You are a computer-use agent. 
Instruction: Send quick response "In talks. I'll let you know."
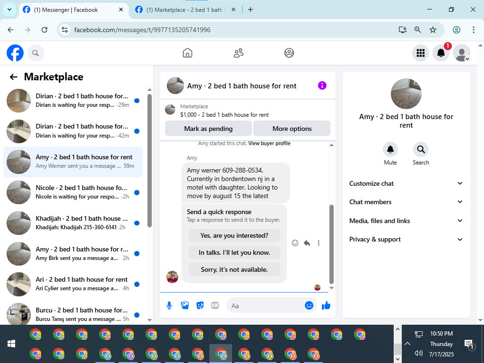click(234, 252)
